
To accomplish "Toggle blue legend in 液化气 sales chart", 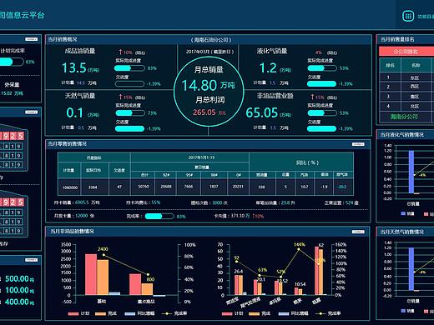I will point(407,213).
